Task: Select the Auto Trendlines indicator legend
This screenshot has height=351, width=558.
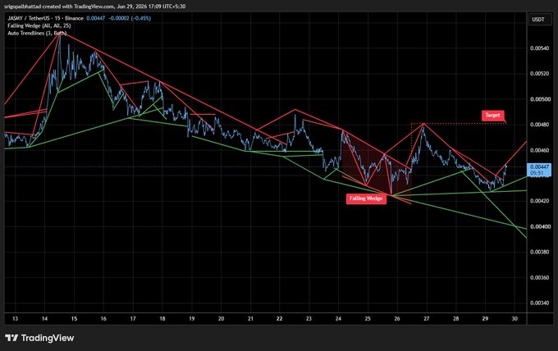Action: 37,33
